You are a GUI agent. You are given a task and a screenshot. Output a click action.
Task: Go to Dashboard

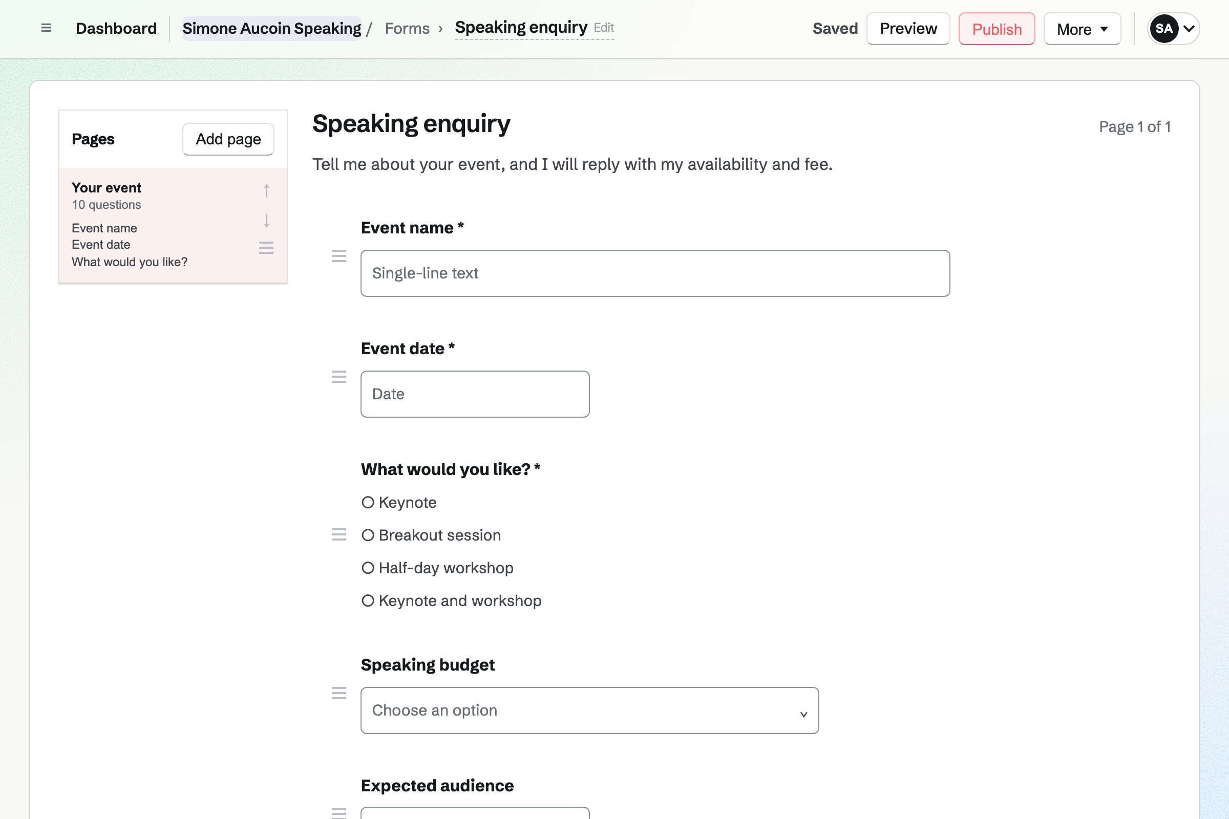point(116,28)
